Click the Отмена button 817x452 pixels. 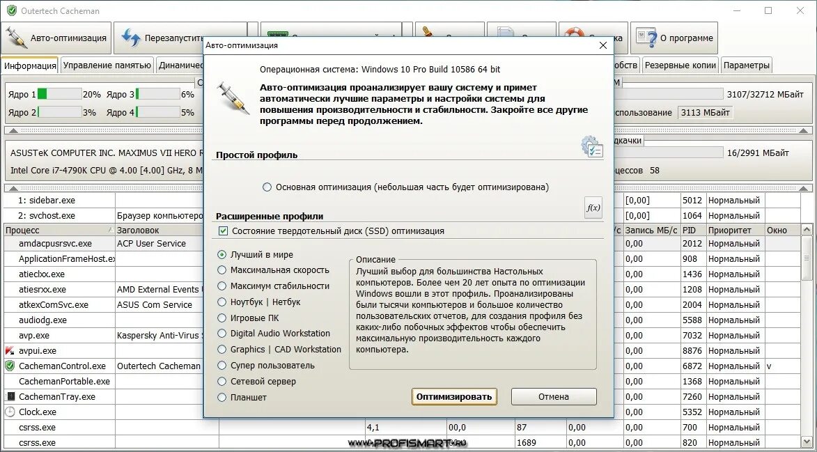pos(553,397)
